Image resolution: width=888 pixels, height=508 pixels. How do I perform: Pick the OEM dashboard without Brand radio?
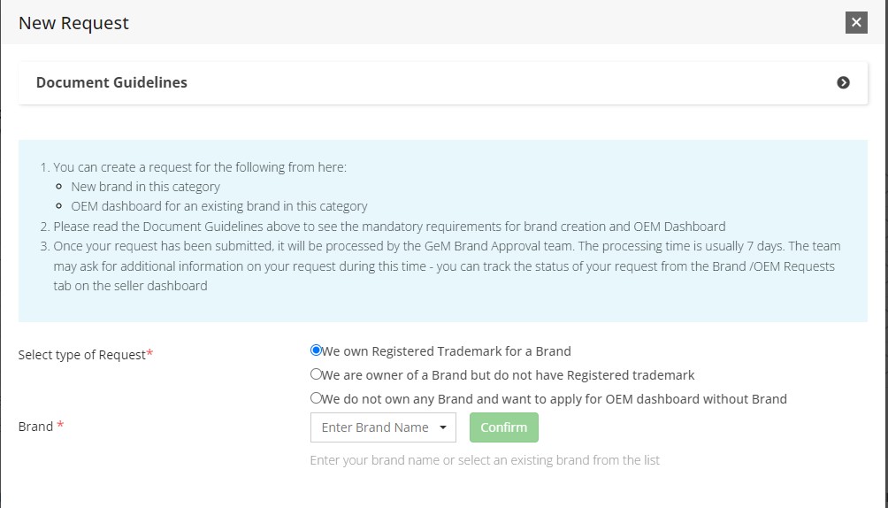pyautogui.click(x=316, y=398)
